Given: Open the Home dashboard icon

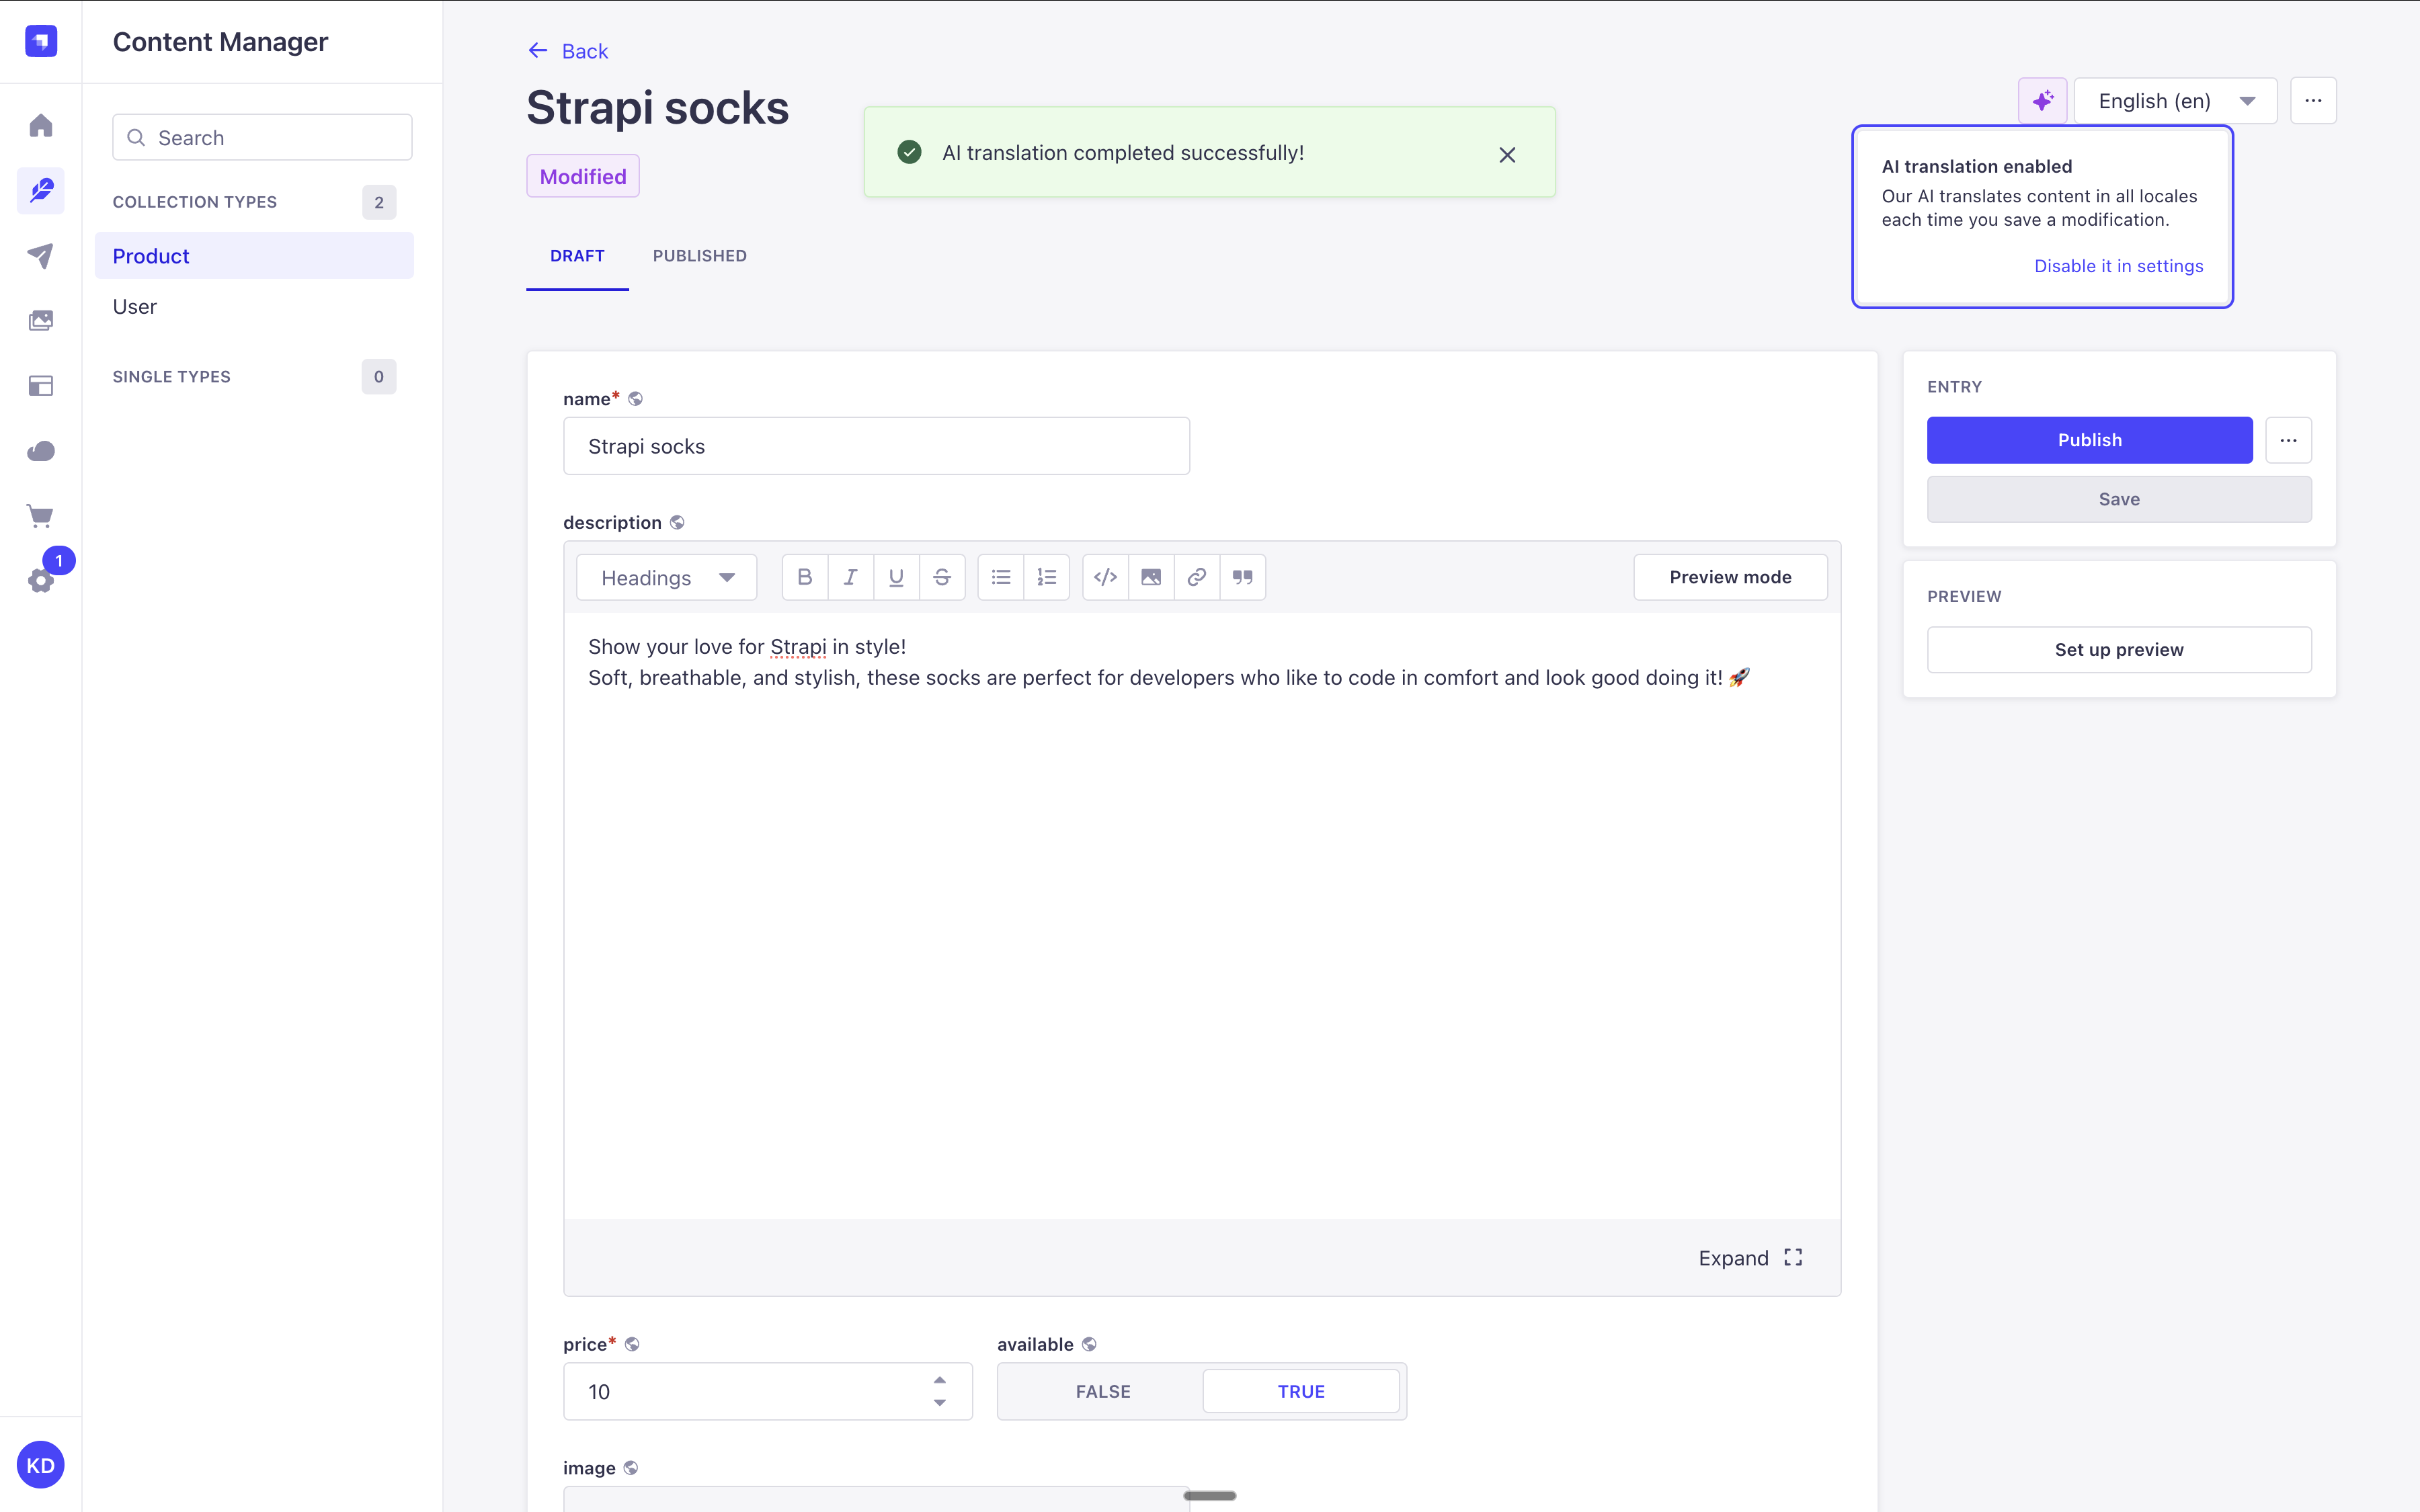Looking at the screenshot, I should click(40, 124).
